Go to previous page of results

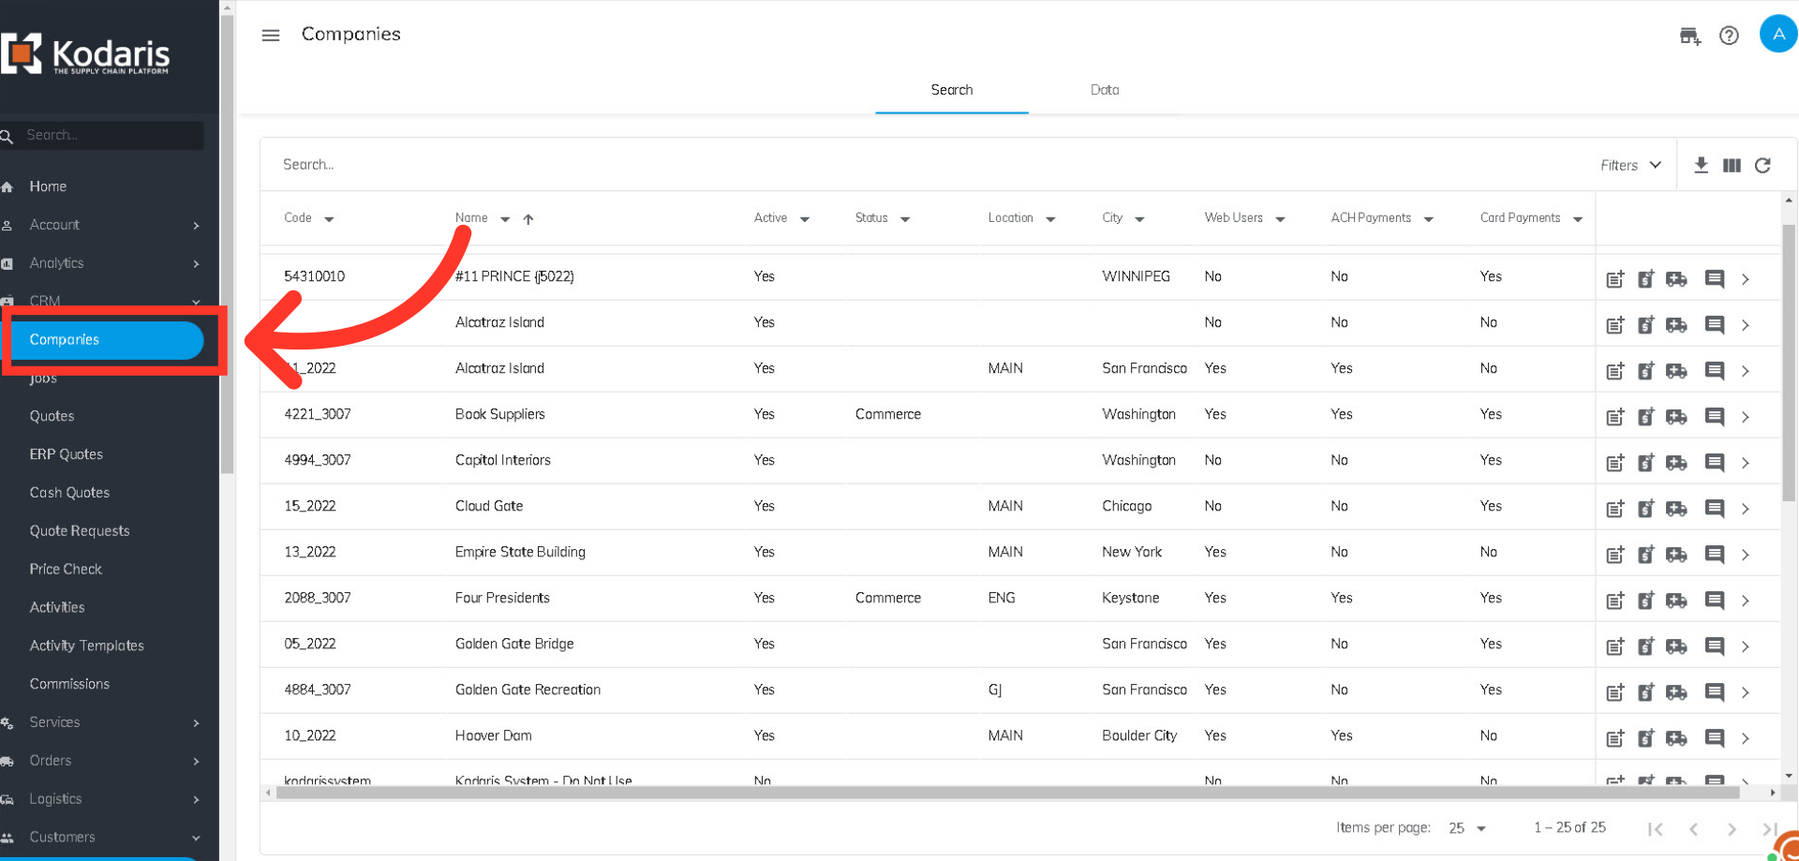pyautogui.click(x=1693, y=828)
